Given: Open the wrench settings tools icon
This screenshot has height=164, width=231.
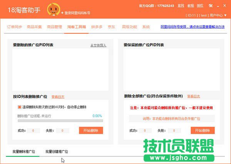Looking at the screenshot, I should point(211,6).
